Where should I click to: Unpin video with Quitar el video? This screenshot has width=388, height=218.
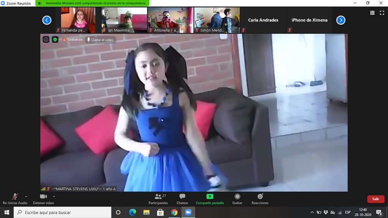(x=100, y=40)
